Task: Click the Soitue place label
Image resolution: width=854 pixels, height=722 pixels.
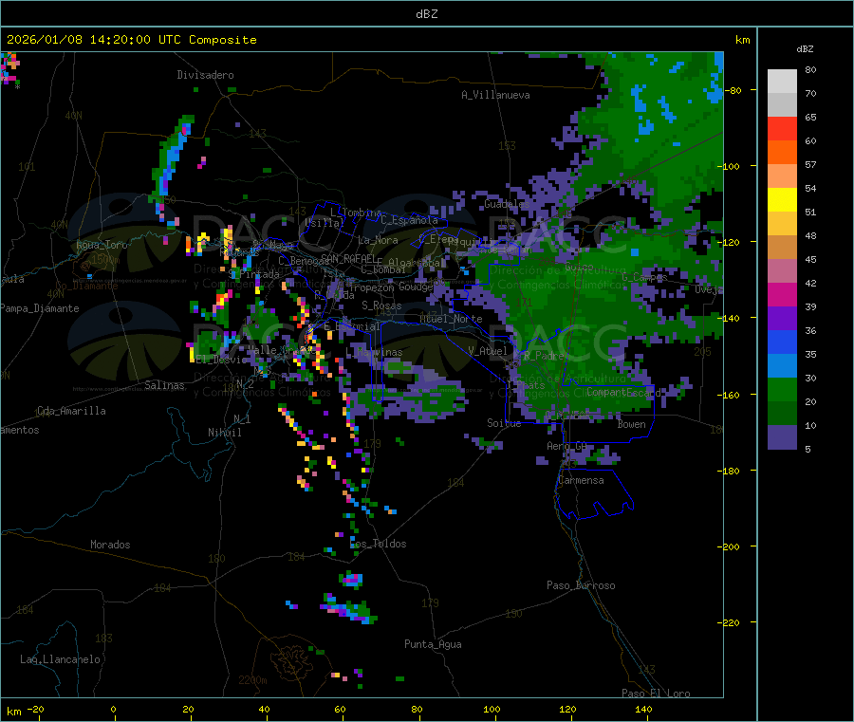Action: pyautogui.click(x=505, y=423)
